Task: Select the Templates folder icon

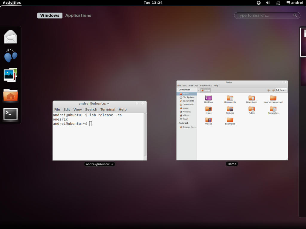Action: click(273, 110)
